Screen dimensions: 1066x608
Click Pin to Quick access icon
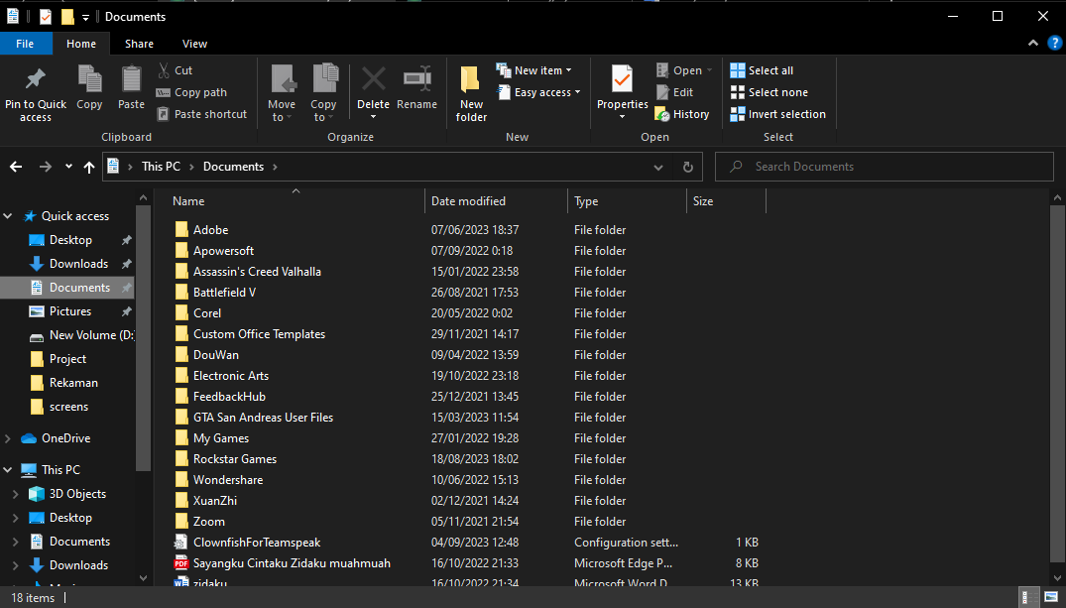[x=36, y=79]
